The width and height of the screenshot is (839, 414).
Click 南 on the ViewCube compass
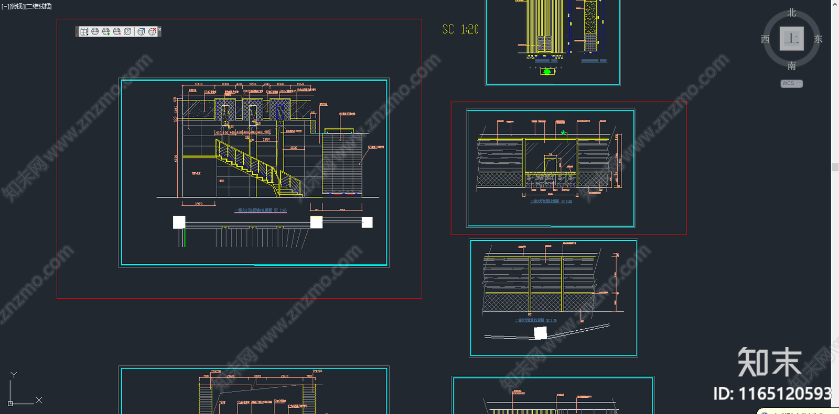(x=792, y=66)
